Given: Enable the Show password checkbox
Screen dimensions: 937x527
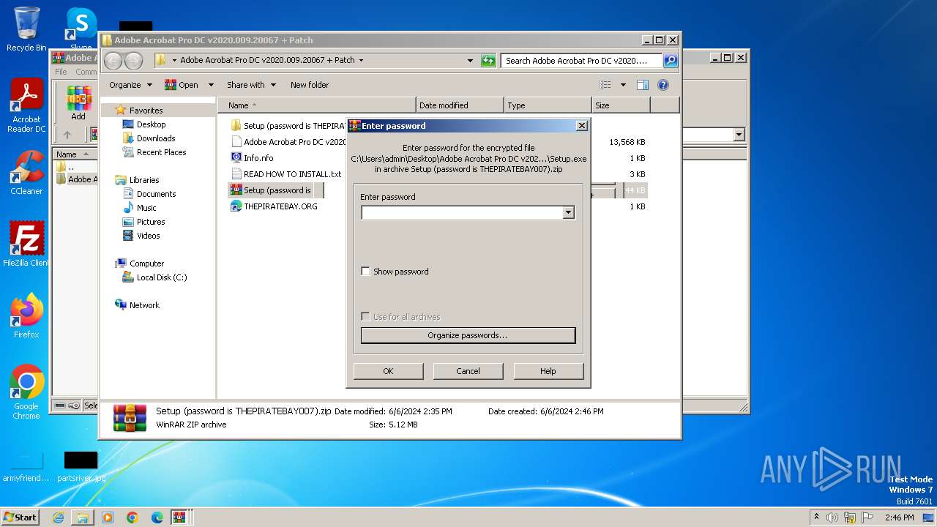Looking at the screenshot, I should coord(366,272).
